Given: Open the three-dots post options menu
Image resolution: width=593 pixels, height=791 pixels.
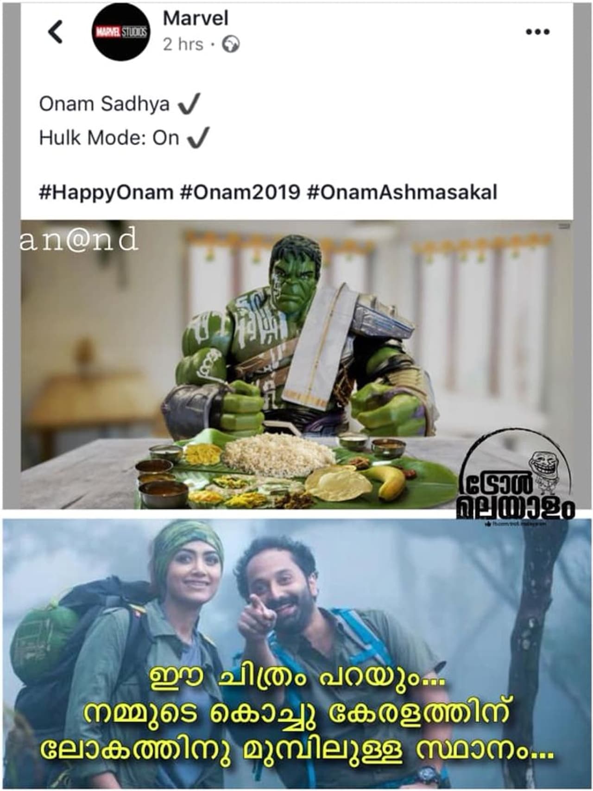Looking at the screenshot, I should [x=538, y=32].
